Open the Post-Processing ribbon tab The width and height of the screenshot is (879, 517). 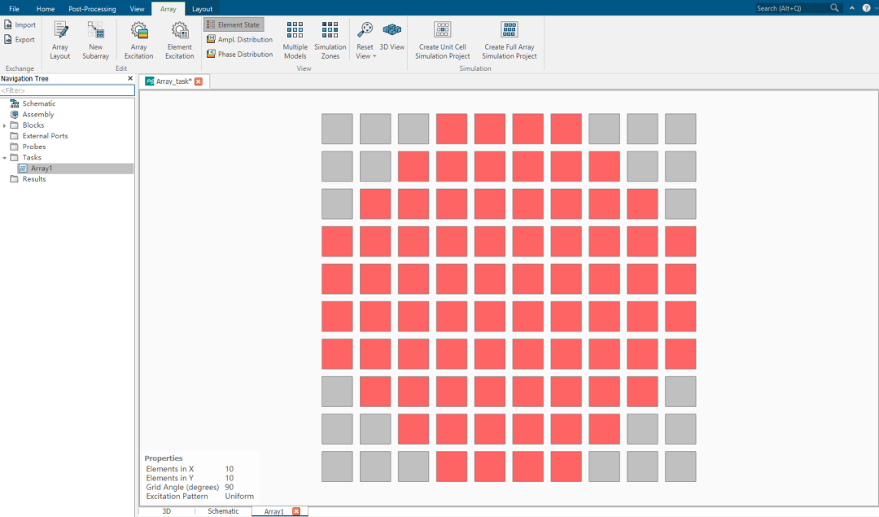point(92,9)
